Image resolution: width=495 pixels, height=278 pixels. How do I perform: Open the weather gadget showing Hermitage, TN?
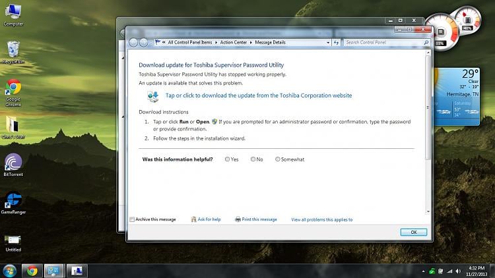tap(457, 96)
